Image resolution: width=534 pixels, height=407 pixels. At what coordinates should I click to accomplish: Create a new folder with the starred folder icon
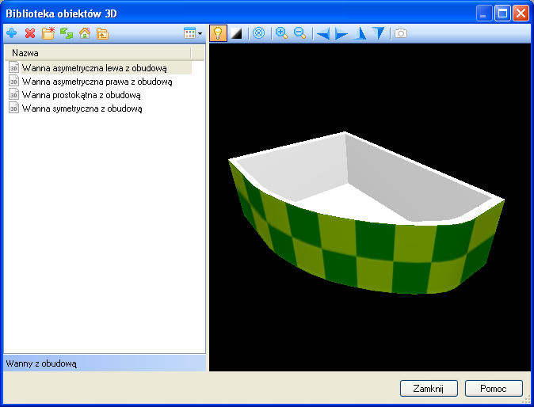pyautogui.click(x=48, y=33)
